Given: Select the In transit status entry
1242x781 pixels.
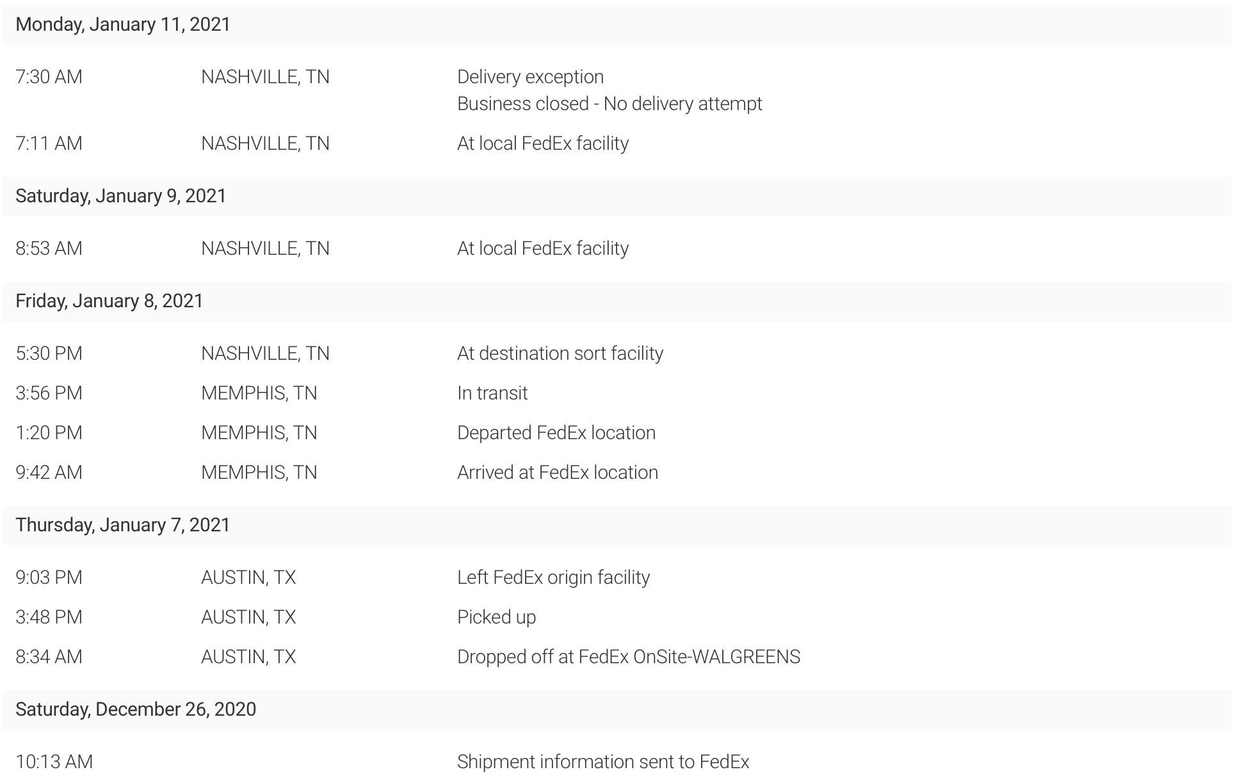Looking at the screenshot, I should 492,393.
